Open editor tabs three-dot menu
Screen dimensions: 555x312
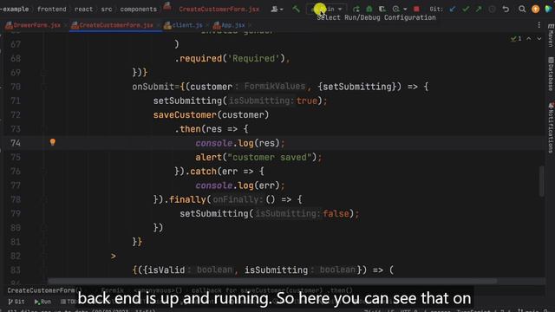539,25
